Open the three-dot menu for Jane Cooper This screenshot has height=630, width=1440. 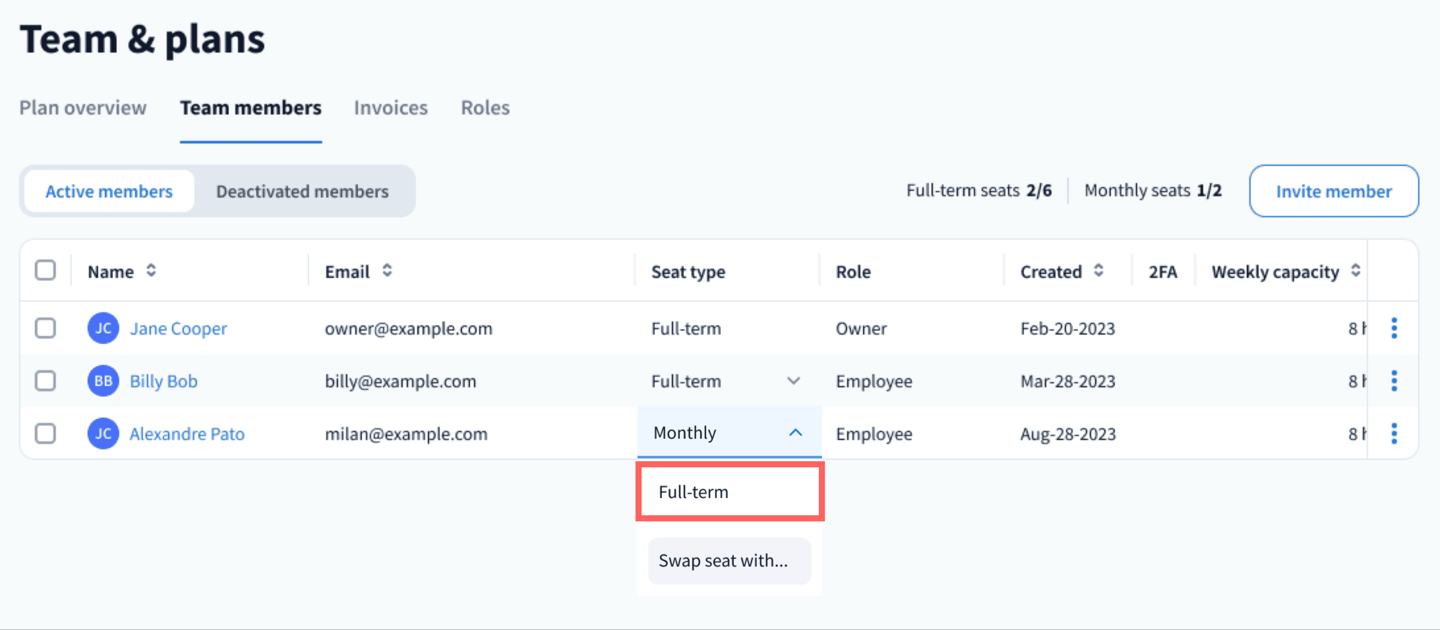pyautogui.click(x=1394, y=328)
